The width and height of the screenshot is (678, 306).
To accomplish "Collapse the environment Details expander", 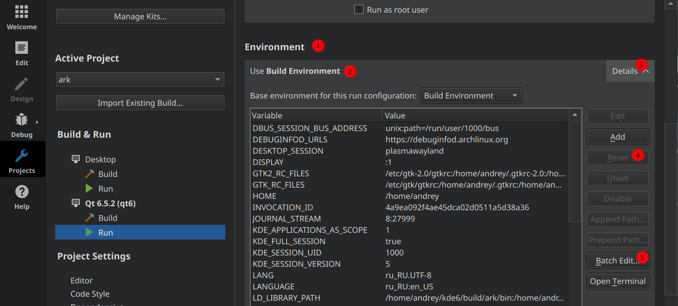I will [x=630, y=71].
